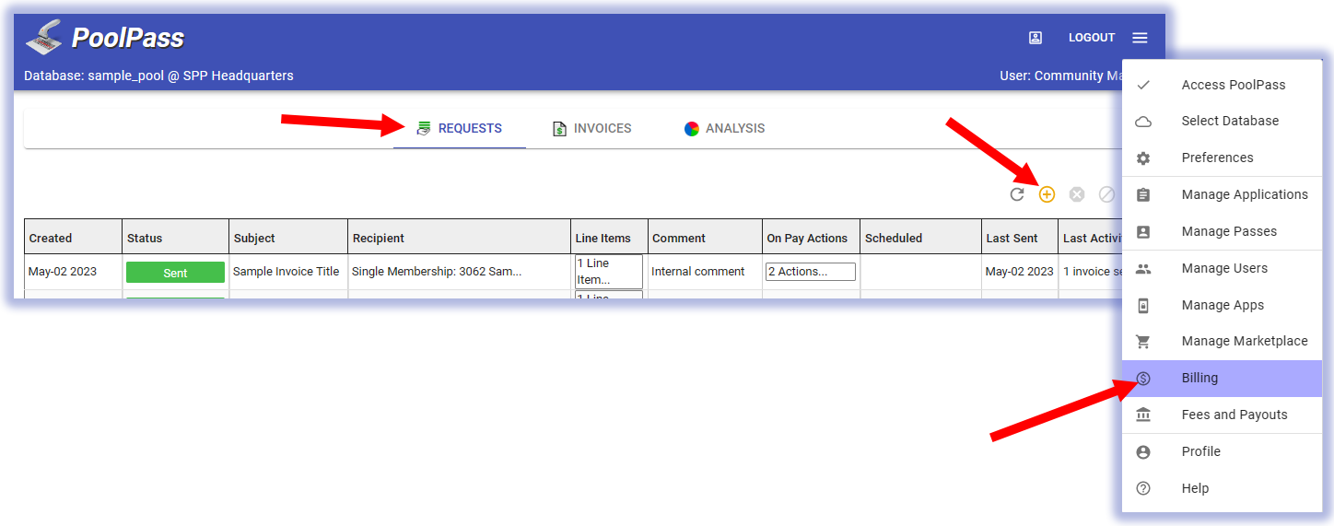Screen dimensions: 1334x526
Task: Open Preferences from the menu
Action: [1222, 158]
